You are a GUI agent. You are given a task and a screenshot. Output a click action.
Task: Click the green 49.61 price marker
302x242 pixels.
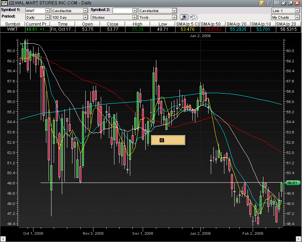coord(292,183)
